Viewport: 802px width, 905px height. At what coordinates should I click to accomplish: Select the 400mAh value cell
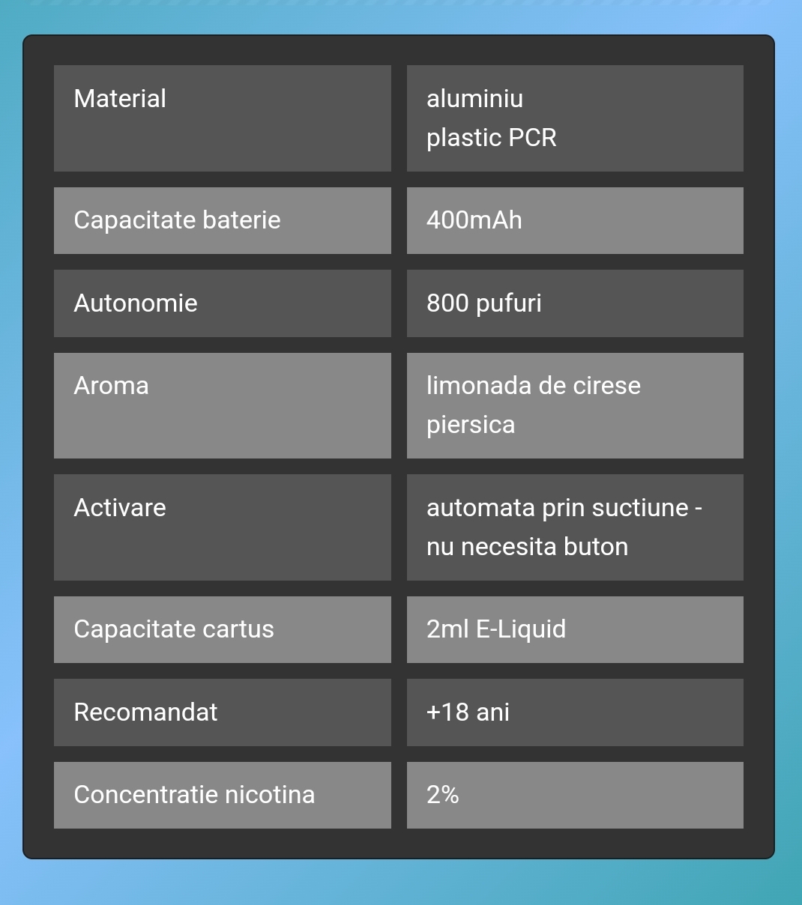[x=575, y=220]
